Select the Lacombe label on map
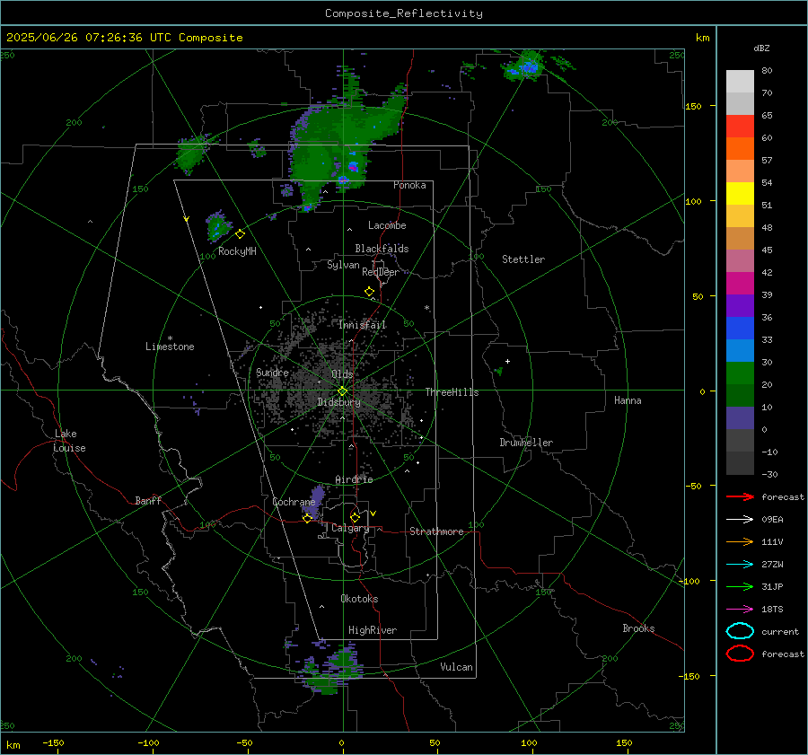 click(387, 225)
